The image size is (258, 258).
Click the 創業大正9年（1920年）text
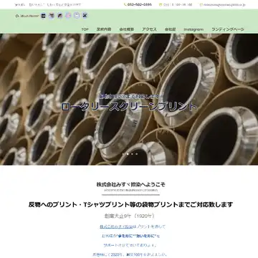130,216
